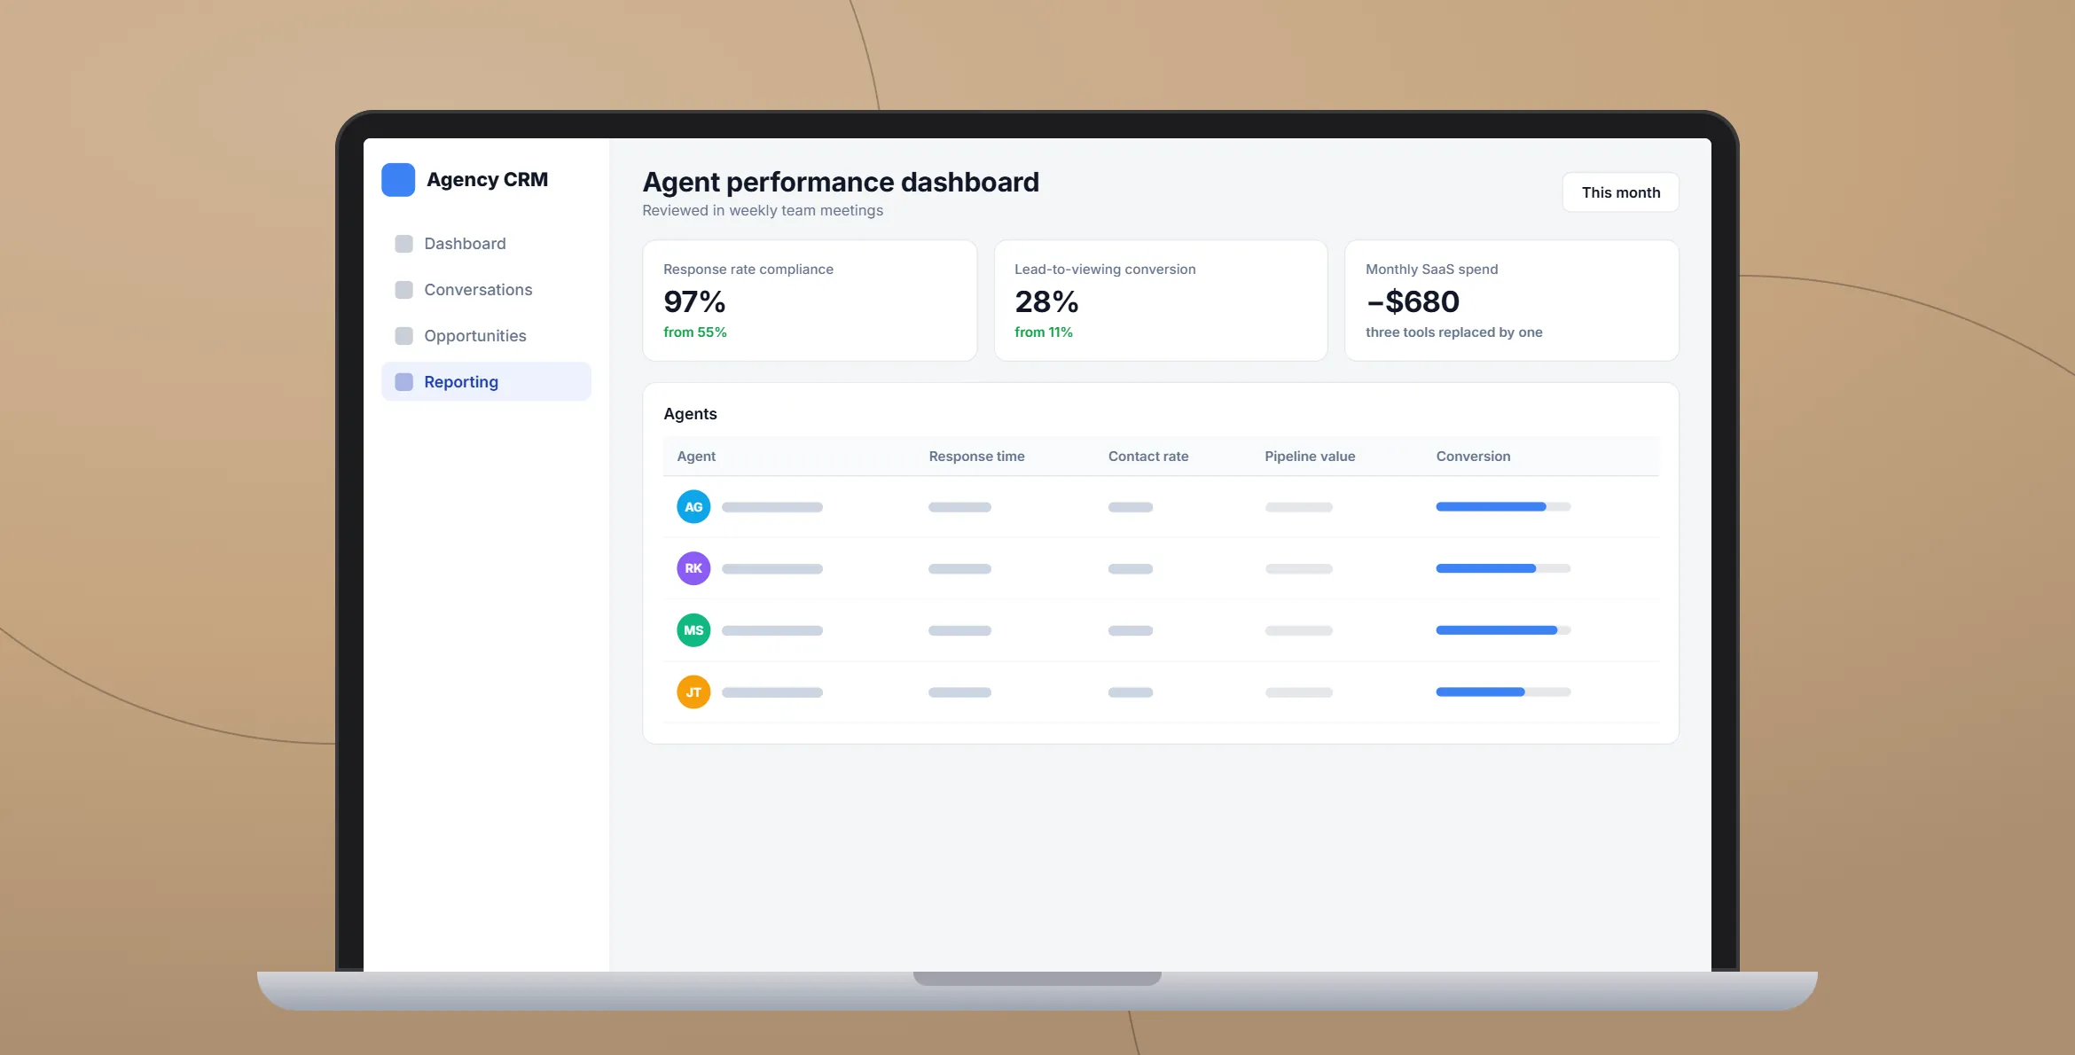This screenshot has width=2075, height=1055.
Task: Sort by the Response time column header
Action: coord(976,457)
